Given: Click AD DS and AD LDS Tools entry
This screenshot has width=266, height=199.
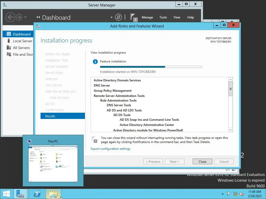Looking at the screenshot, I should (124, 110).
